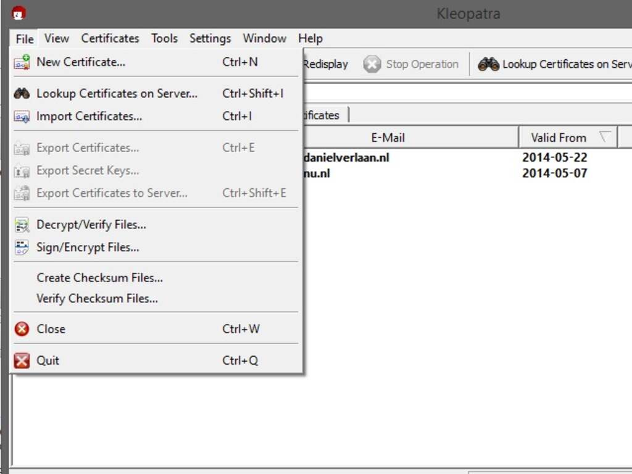632x474 pixels.
Task: Select Verify Checksum Files... menu entry
Action: coord(156,298)
